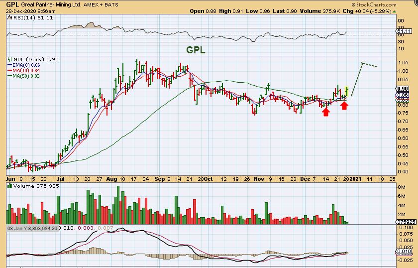The width and height of the screenshot is (418, 268).
Task: Click the 08 Jan Y:8,803,084.26 tooltip
Action: (x=32, y=228)
